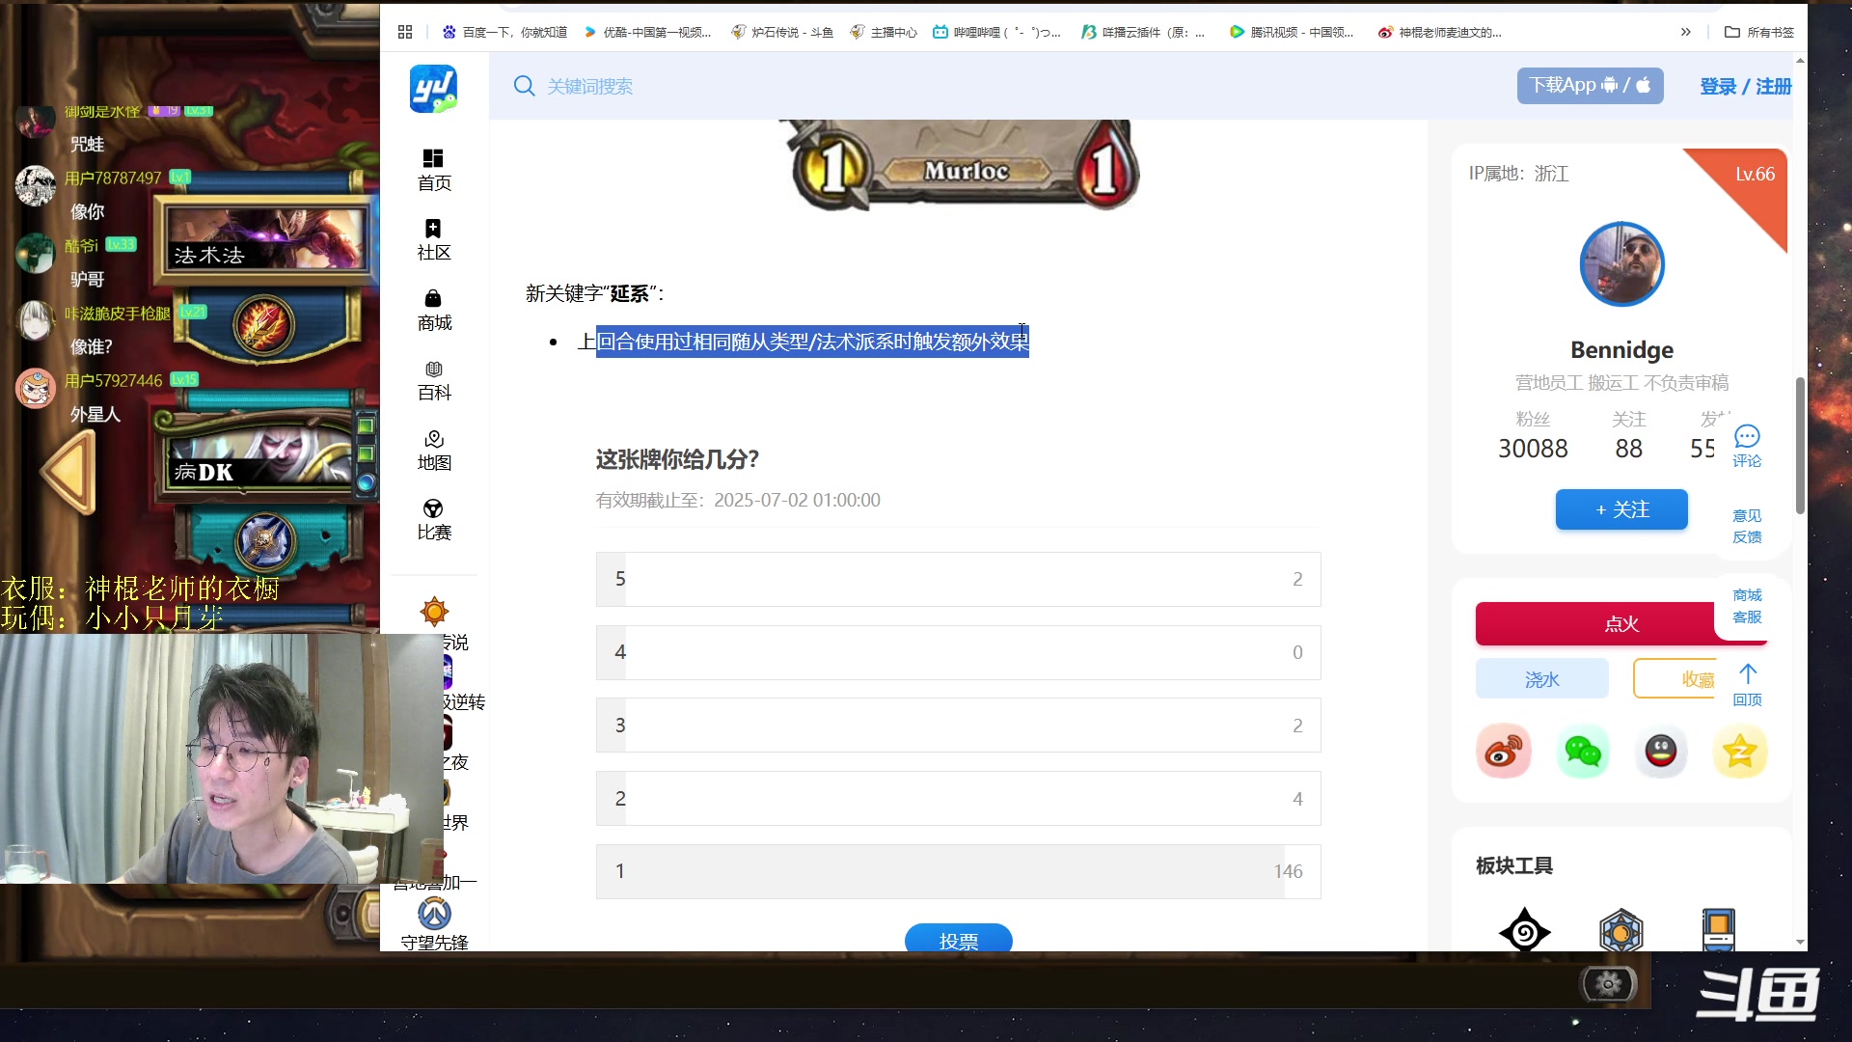Open the card-pack tool icon under 板块工具
The height and width of the screenshot is (1042, 1852).
pos(1718,931)
